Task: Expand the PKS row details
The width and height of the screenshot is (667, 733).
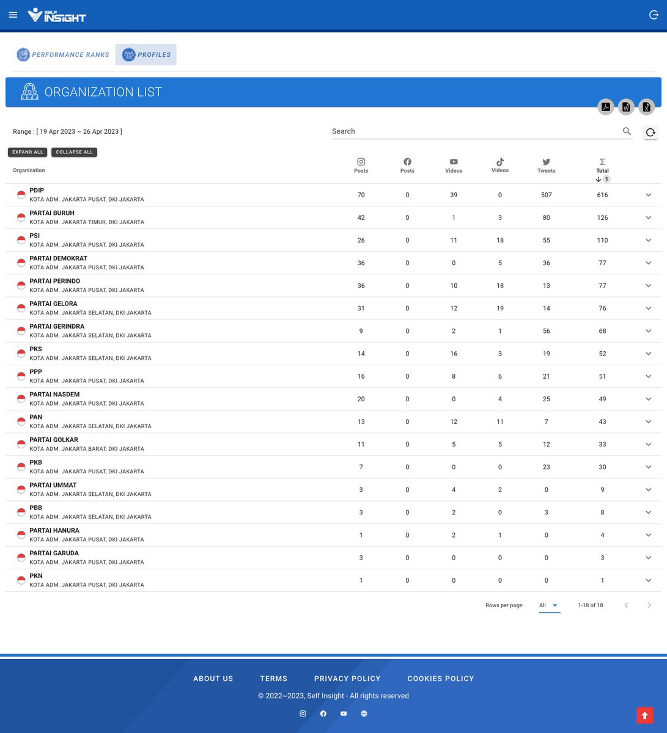Action: click(x=649, y=354)
